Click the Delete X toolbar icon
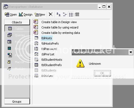Screen dimensions: 134x108 click(50, 14)
